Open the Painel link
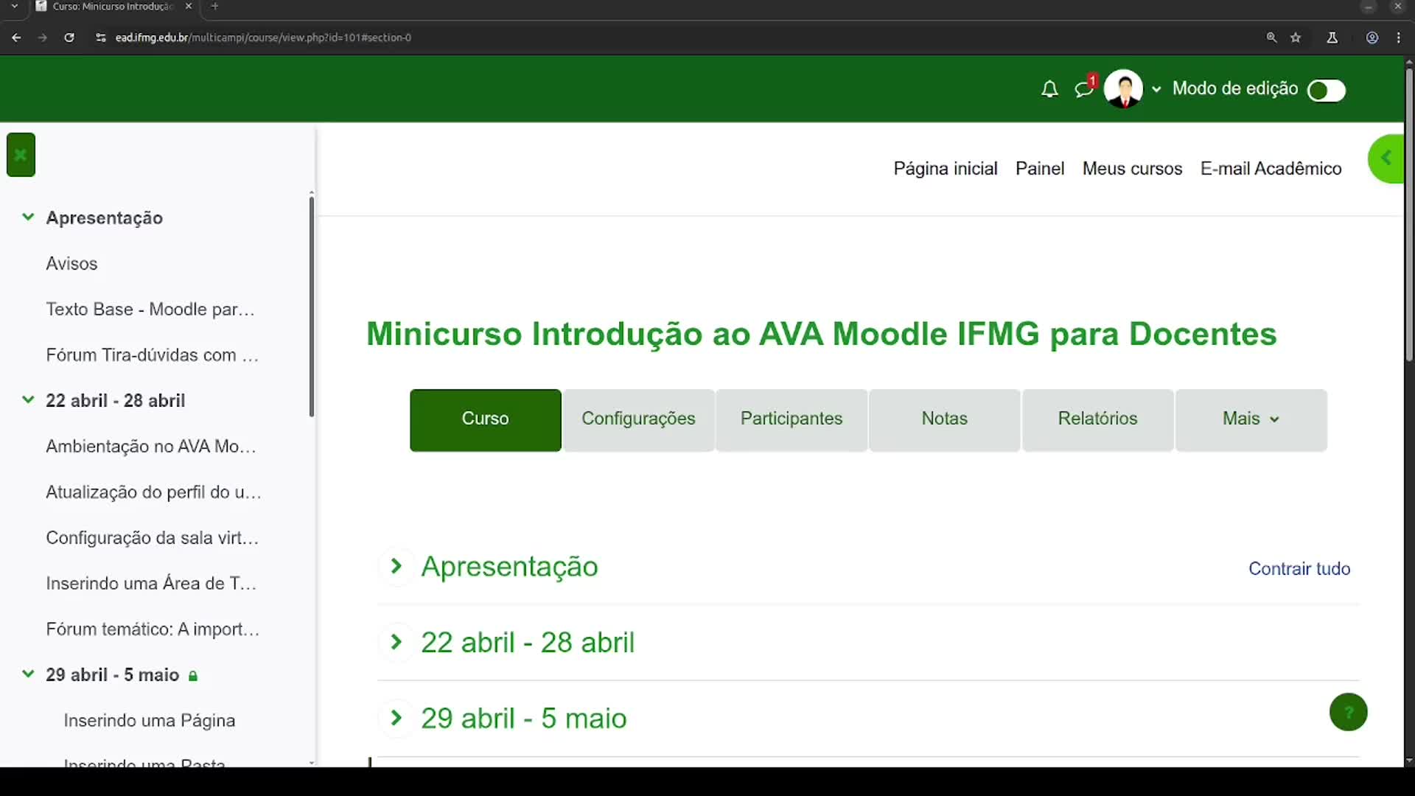 (1040, 169)
